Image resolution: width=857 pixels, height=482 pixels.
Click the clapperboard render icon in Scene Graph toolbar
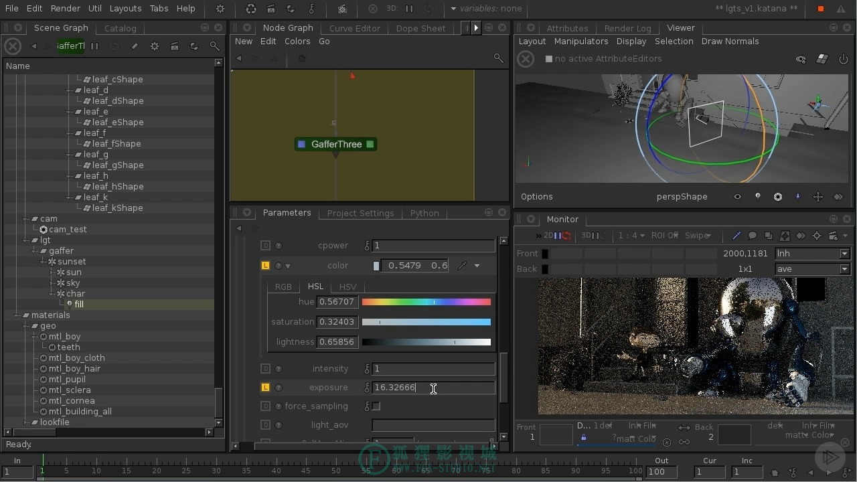(174, 46)
